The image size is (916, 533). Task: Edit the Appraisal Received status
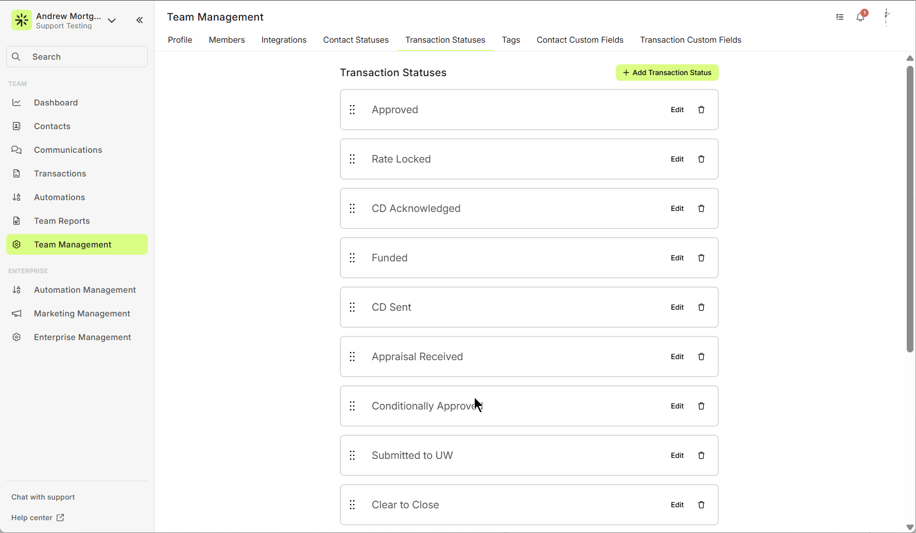coord(677,357)
